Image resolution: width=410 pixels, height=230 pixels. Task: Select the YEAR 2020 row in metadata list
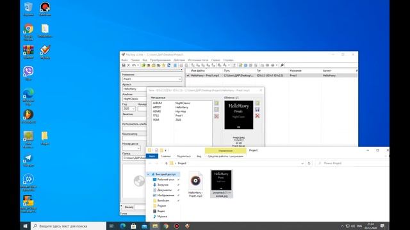tap(182, 119)
